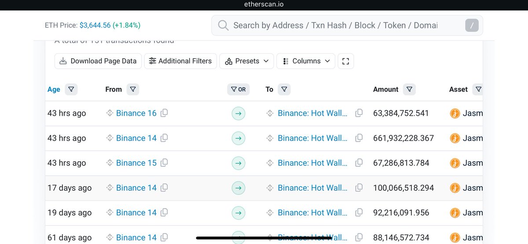Click the ETH price $3,644.56 link
Image resolution: width=528 pixels, height=244 pixels.
click(95, 26)
